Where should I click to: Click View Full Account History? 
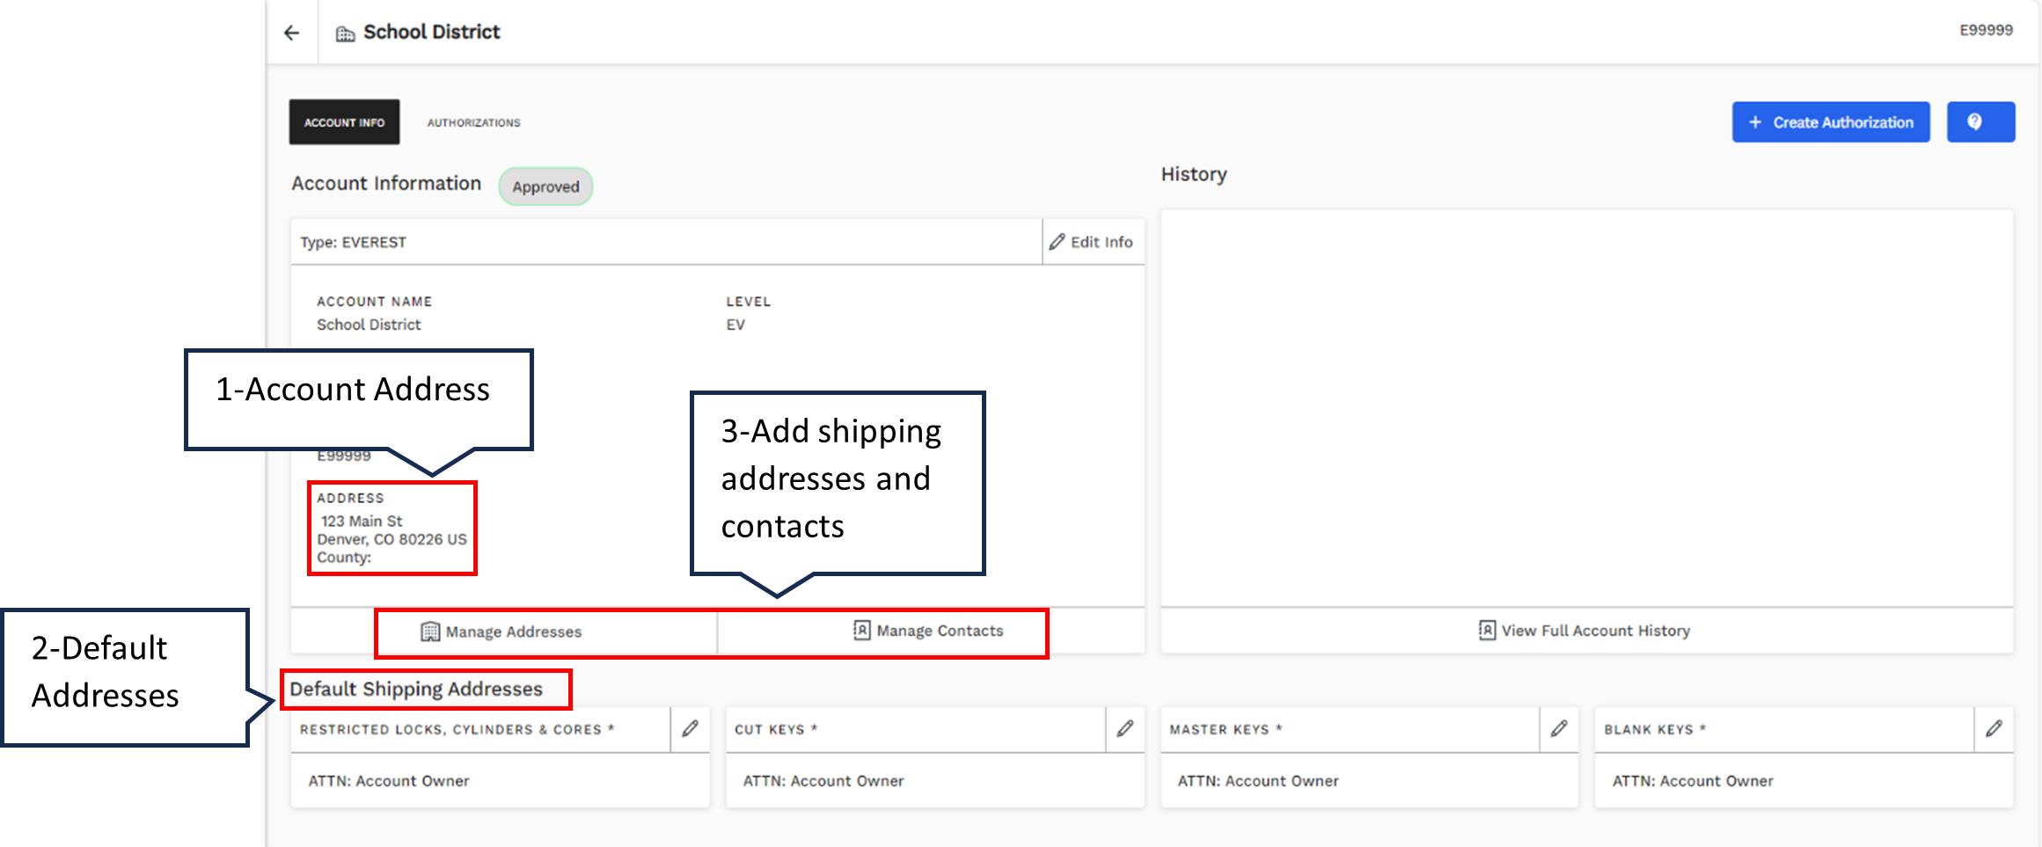1586,630
